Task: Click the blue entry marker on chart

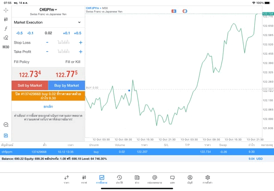Action: click(129, 90)
